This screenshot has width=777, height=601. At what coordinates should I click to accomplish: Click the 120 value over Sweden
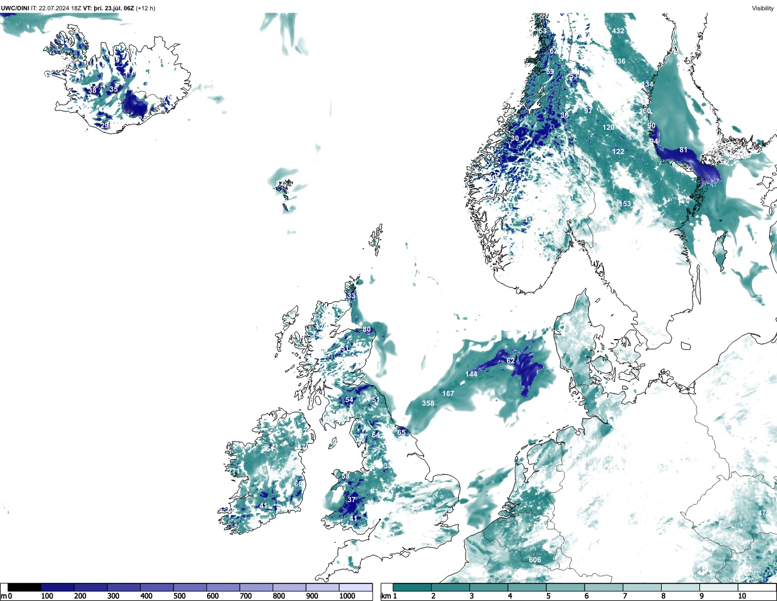point(609,127)
